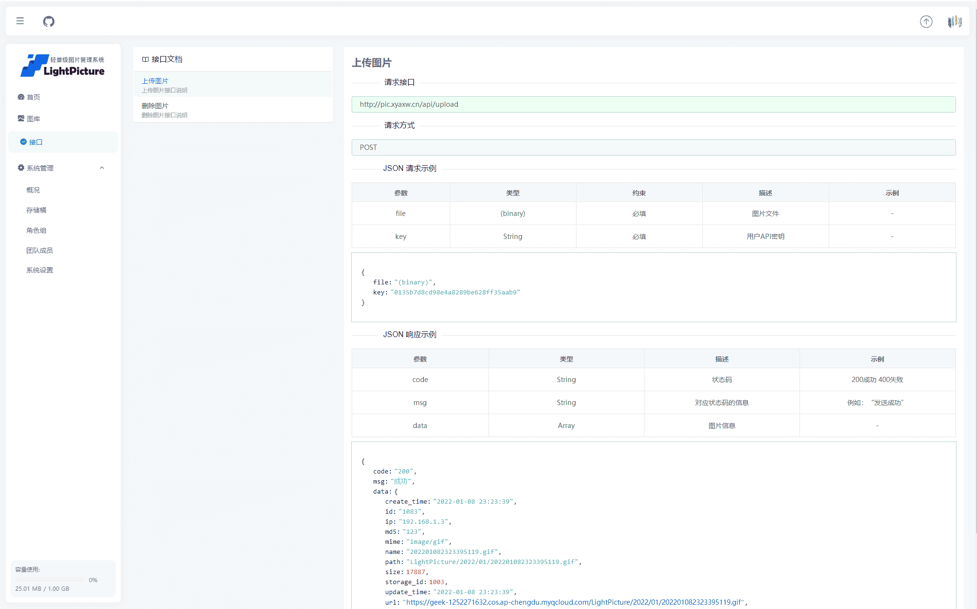The width and height of the screenshot is (977, 609).
Task: Go to 团队成员 team members
Action: 40,250
